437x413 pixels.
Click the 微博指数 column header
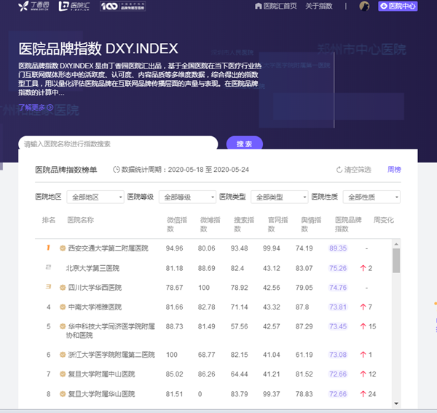pyautogui.click(x=210, y=224)
